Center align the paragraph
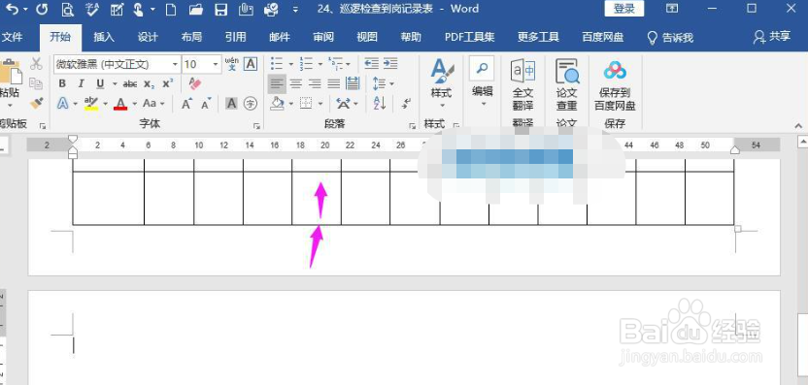Viewport: 808px width, 385px height. click(296, 83)
